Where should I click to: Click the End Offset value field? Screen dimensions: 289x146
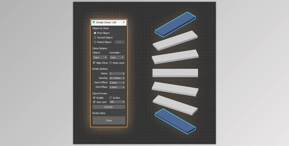click(x=116, y=87)
